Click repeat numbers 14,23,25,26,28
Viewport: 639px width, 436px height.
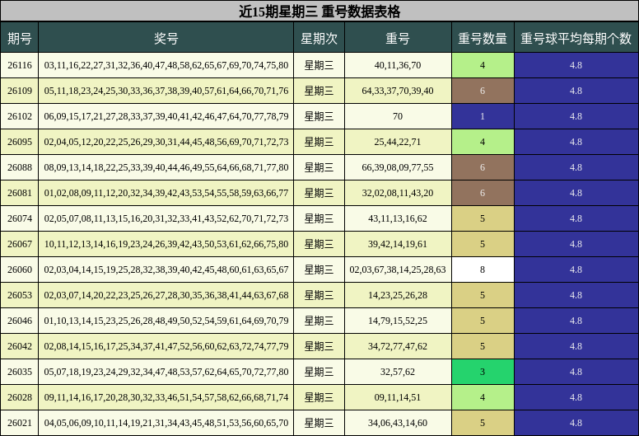pos(398,295)
